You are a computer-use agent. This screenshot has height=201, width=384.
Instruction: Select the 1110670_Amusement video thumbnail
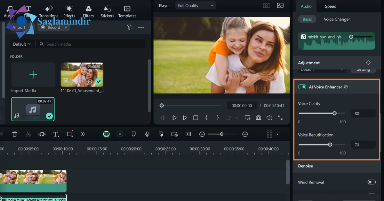(82, 74)
